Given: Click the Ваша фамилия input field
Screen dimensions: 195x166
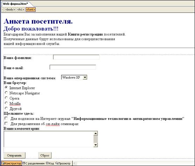Looking at the screenshot, I should pos(76,57).
